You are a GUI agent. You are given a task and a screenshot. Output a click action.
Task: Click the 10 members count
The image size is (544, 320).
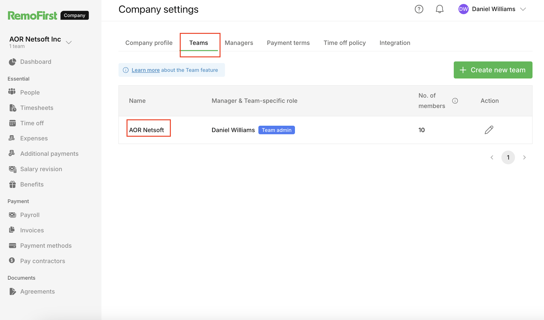pyautogui.click(x=421, y=130)
